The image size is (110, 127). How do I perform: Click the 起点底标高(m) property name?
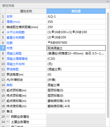16,101
